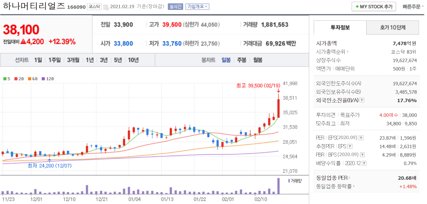Click the 시가총액 value 7,478억원

pos(405,43)
